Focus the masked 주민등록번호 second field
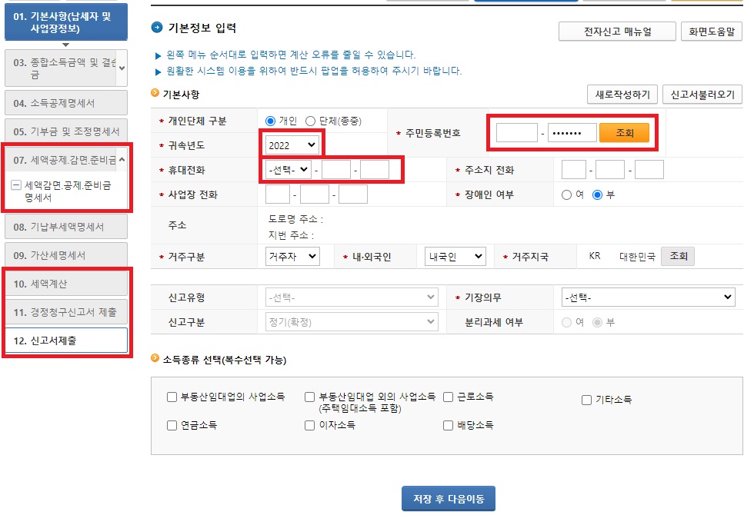The height and width of the screenshot is (525, 754). point(572,132)
